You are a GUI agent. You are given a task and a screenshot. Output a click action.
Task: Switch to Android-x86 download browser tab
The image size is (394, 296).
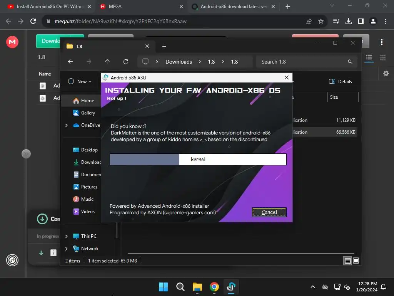click(233, 7)
